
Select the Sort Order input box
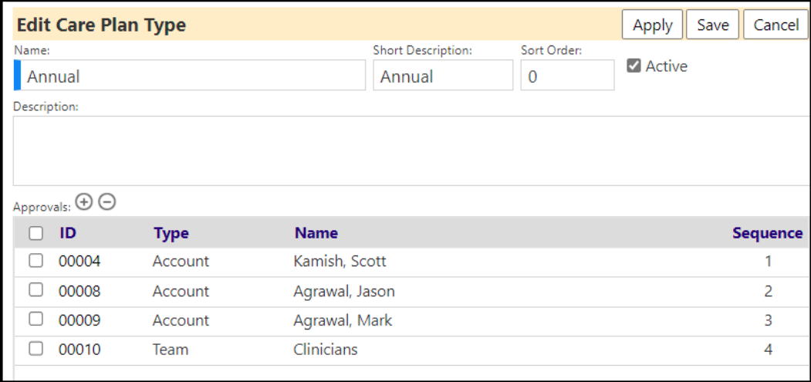click(x=567, y=75)
